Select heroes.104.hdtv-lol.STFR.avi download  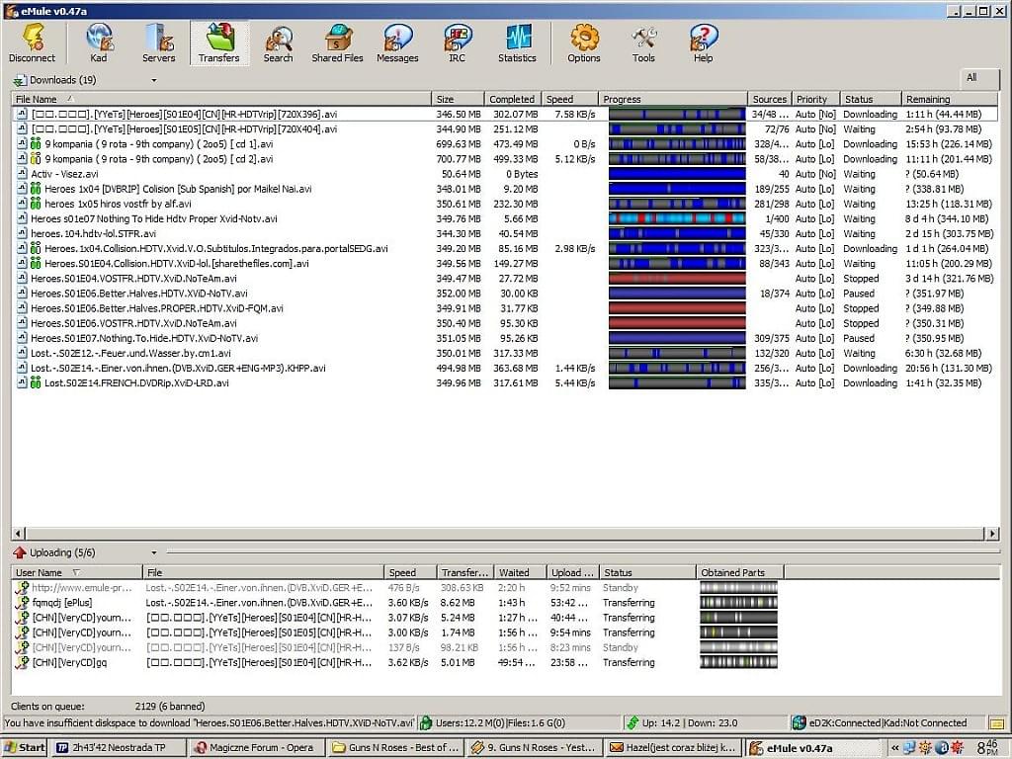[505, 233]
